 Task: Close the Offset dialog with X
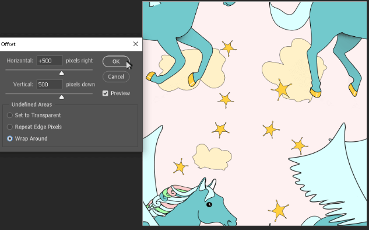pos(136,44)
